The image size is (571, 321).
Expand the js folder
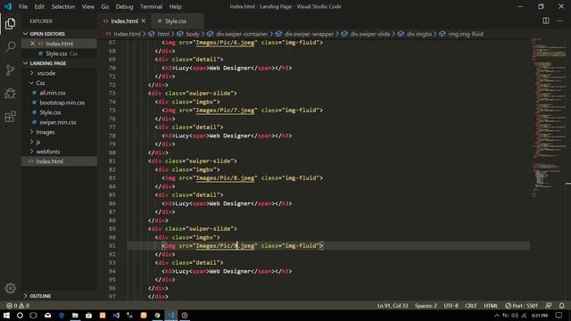pos(37,142)
